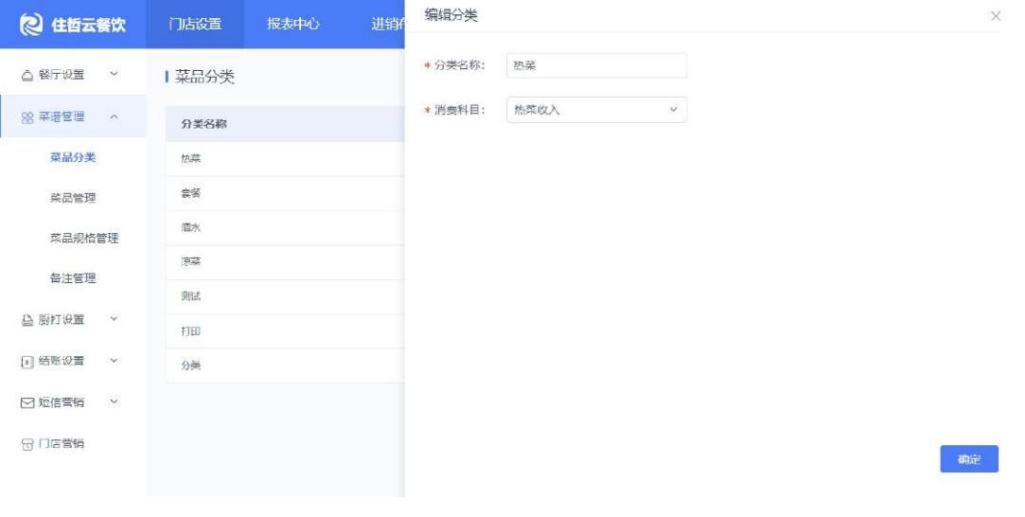This screenshot has width=1025, height=517.
Task: Click the 菜谱管理 grid icon
Action: click(x=27, y=117)
